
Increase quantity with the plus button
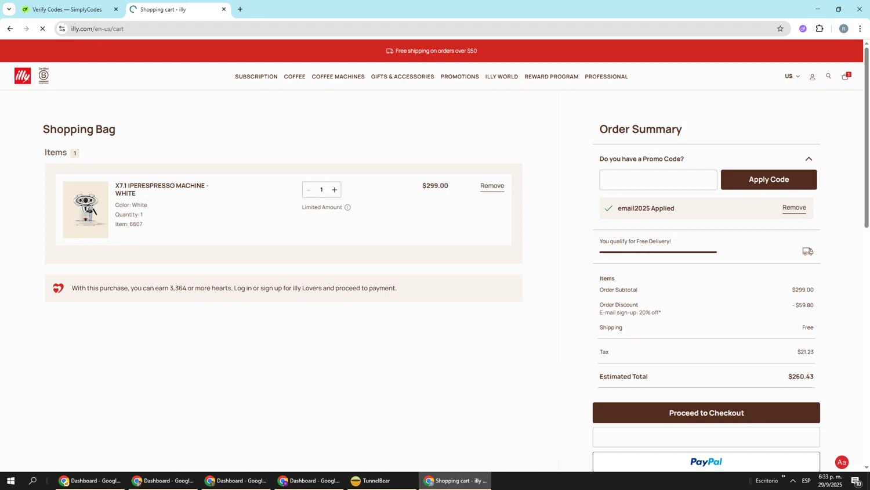point(334,190)
